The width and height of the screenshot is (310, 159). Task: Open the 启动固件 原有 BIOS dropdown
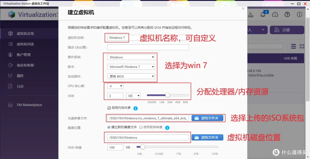131,76
